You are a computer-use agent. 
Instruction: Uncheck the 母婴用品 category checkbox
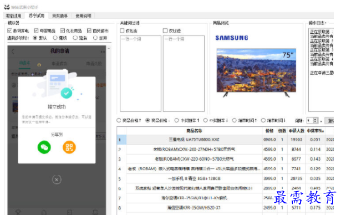(37, 30)
